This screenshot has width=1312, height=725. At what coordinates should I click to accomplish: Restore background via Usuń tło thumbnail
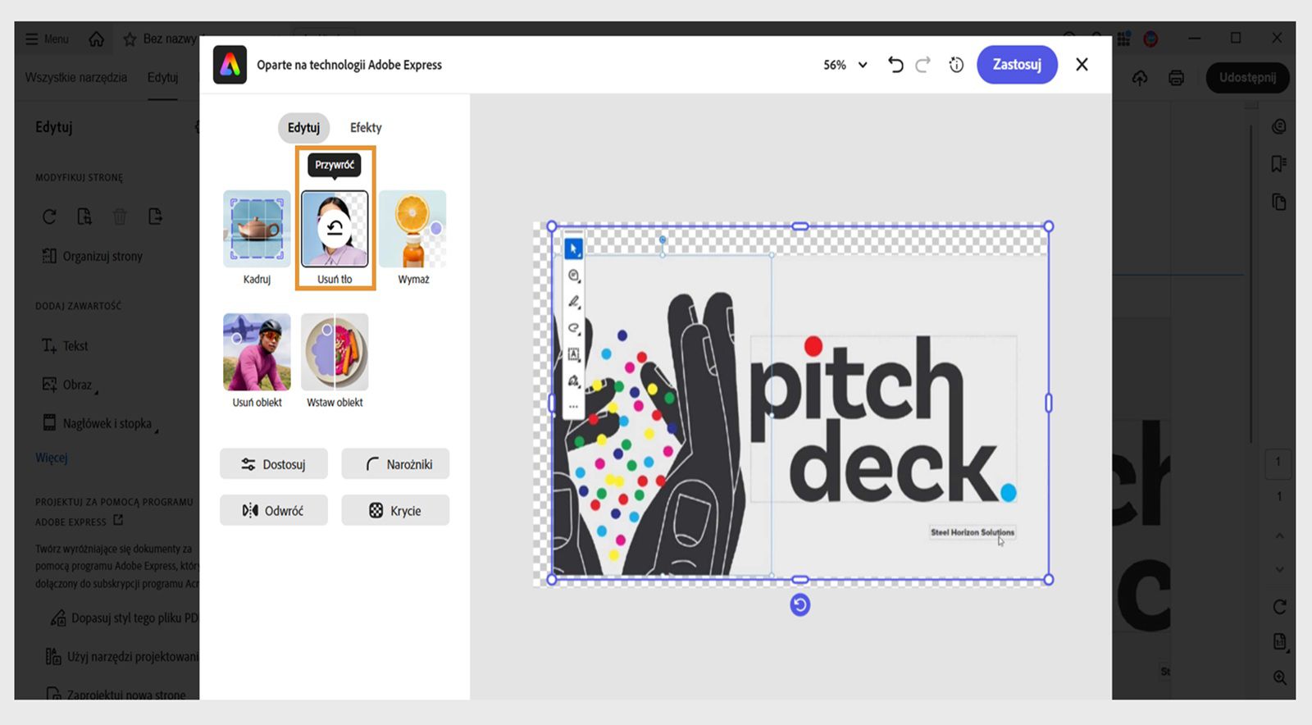tap(335, 229)
